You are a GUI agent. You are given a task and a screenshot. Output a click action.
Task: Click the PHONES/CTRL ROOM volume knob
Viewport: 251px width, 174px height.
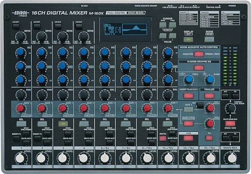tap(232, 108)
